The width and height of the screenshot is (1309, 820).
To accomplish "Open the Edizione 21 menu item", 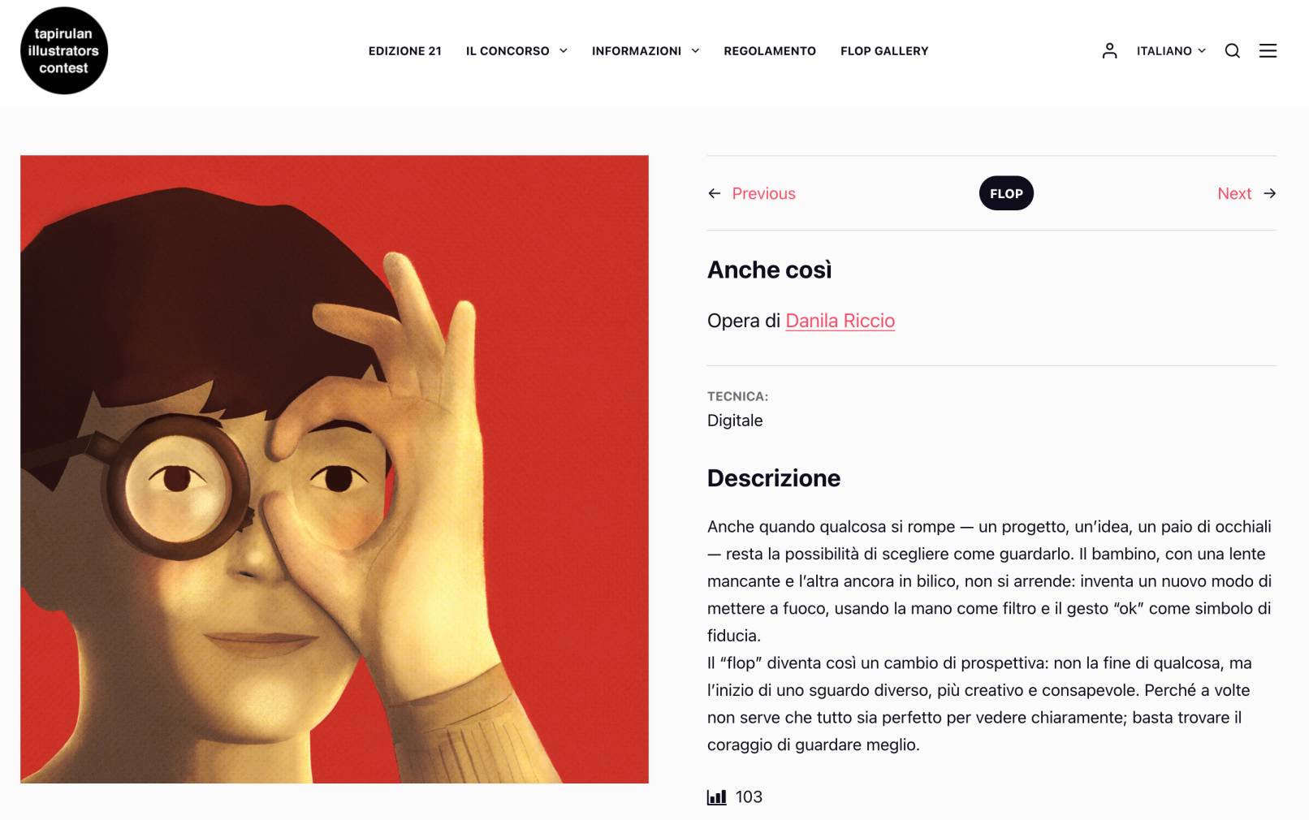I will pyautogui.click(x=405, y=51).
